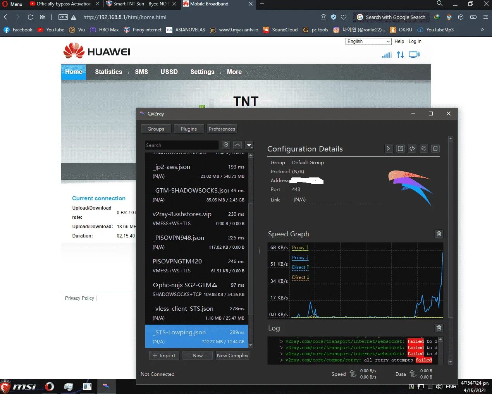Reload the Mobile Broadband page

[30, 17]
